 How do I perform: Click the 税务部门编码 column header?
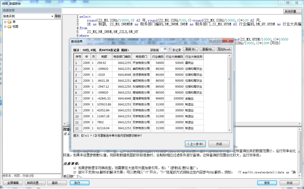(122, 57)
